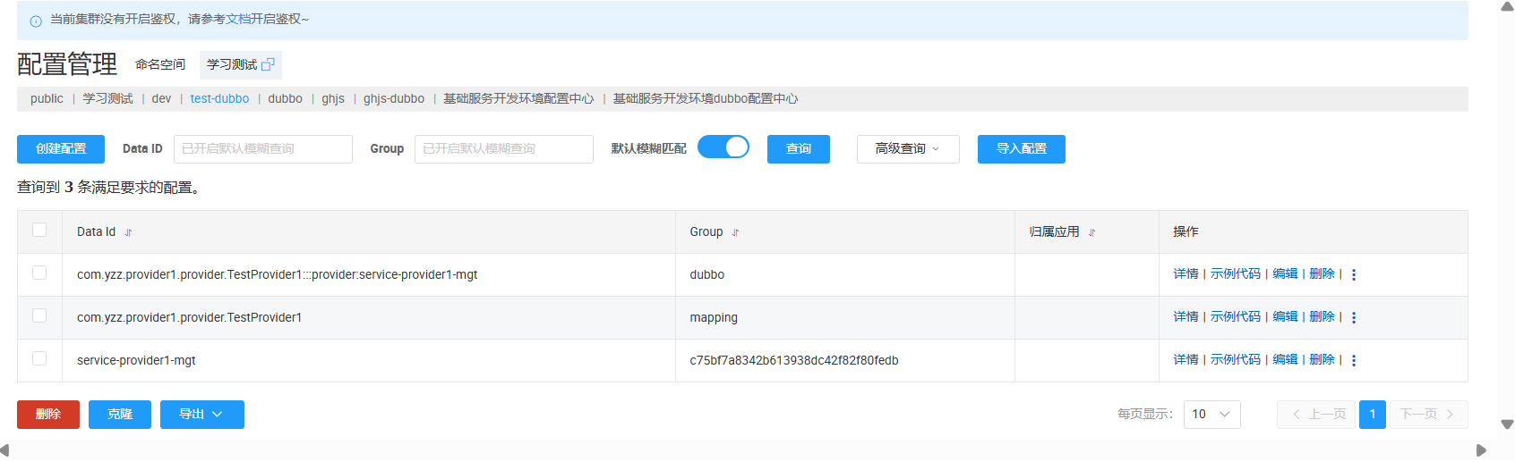Click the service-provider1-mgt Data Id text
Screen dimensions: 1515x462
tap(136, 361)
